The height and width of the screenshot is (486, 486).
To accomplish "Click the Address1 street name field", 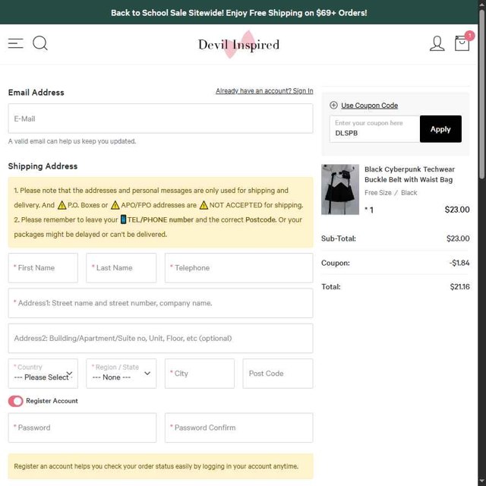I will pos(160,303).
